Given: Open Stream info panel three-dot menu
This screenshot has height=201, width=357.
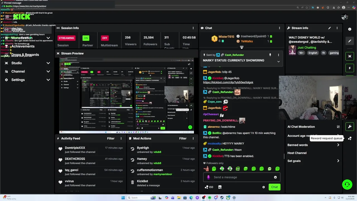Looking at the screenshot, I should [337, 28].
